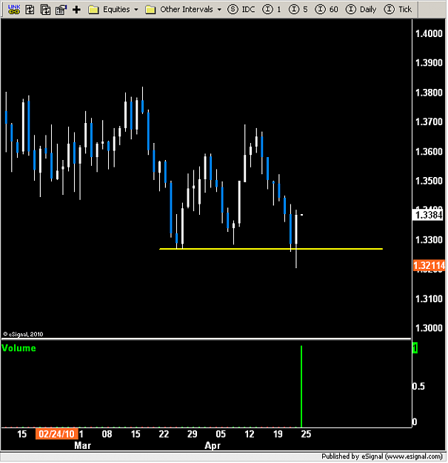Click the 25 date axis label
448x463 pixels.
(306, 434)
